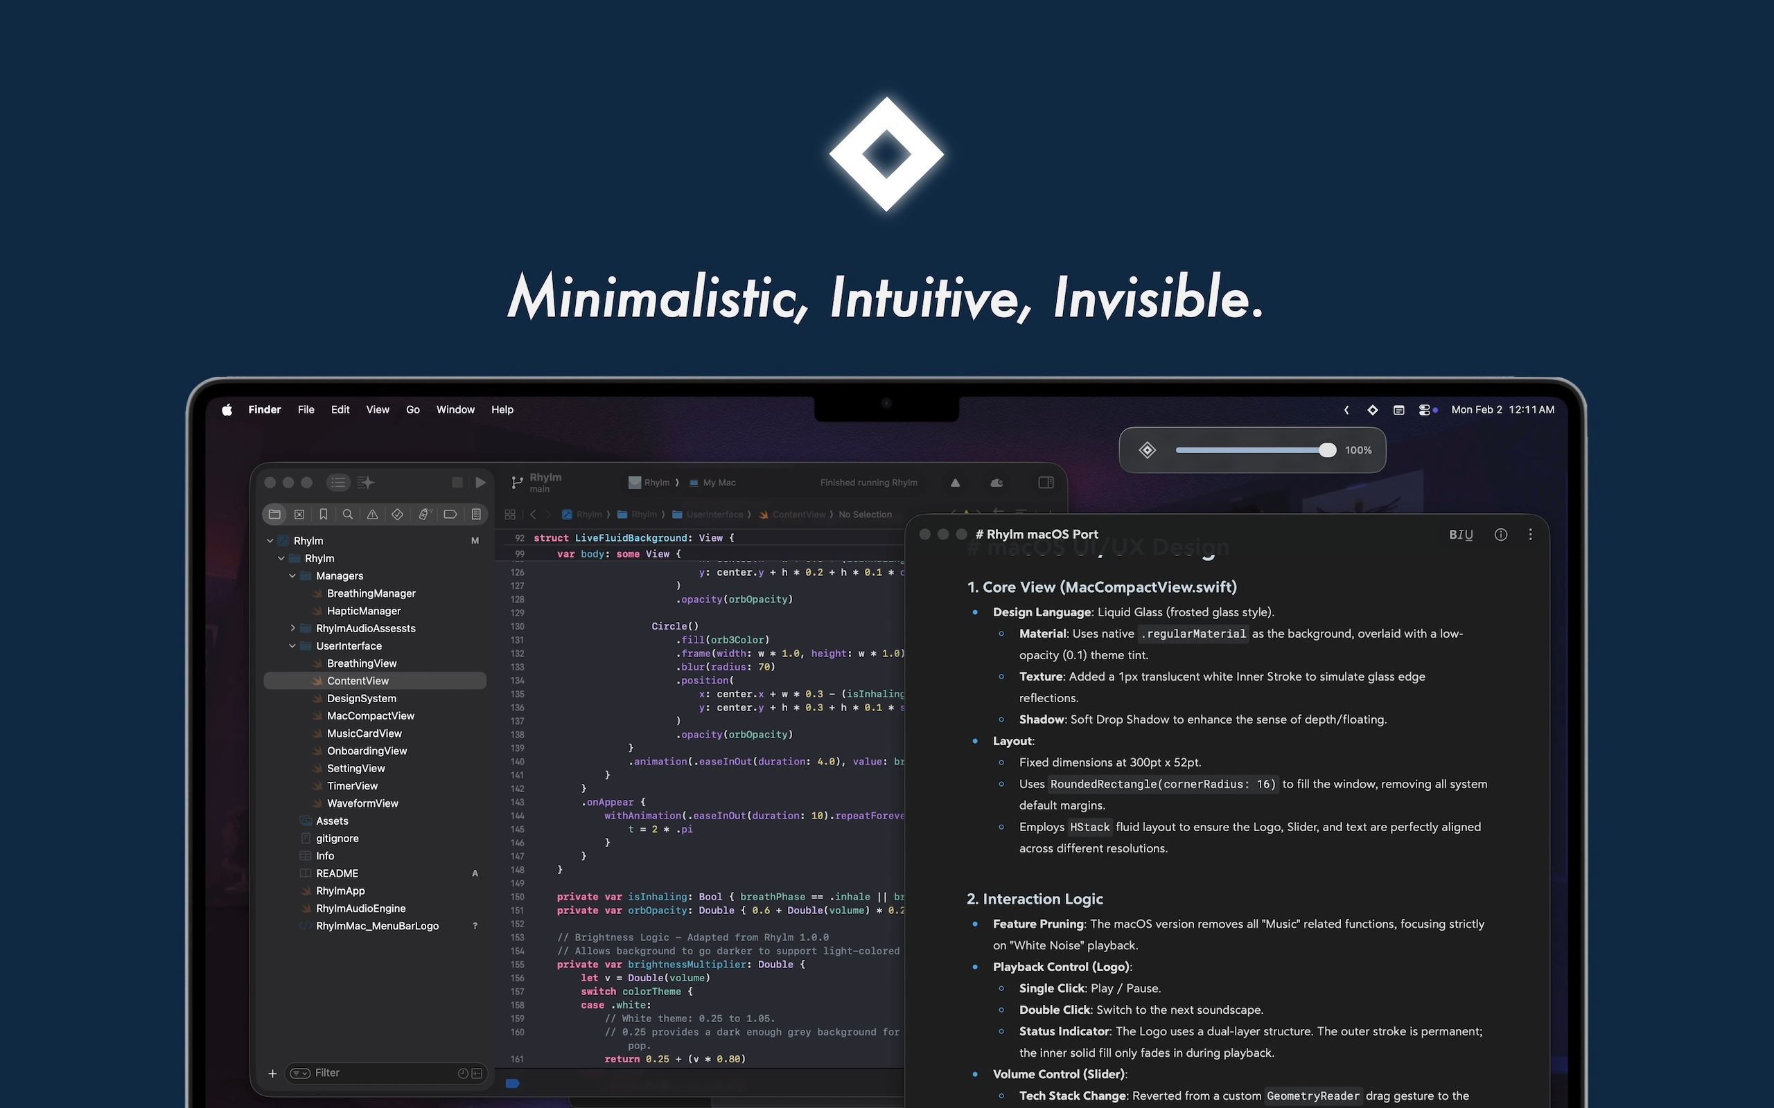
Task: Open the View menu
Action: 378,410
